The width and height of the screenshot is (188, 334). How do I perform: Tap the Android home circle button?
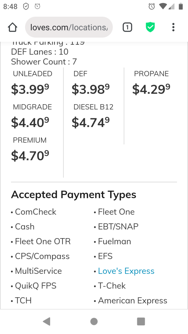pos(94,321)
